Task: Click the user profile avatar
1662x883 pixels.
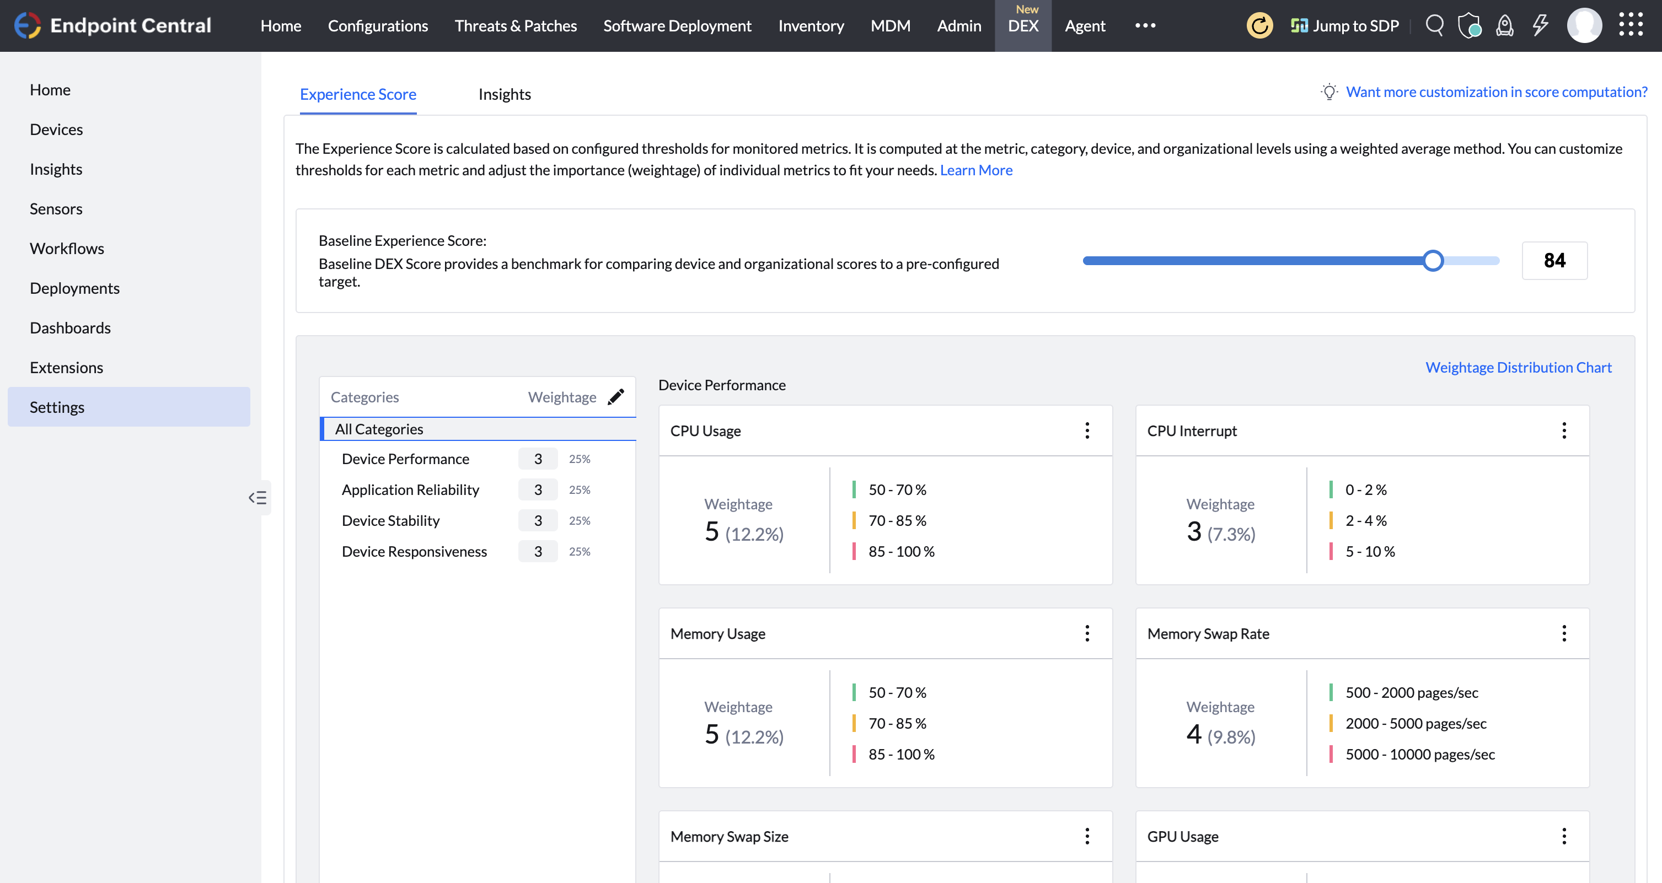Action: coord(1584,26)
